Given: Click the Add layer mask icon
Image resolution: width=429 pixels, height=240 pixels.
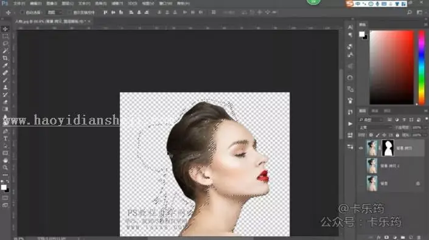Looking at the screenshot, I should pyautogui.click(x=386, y=238).
